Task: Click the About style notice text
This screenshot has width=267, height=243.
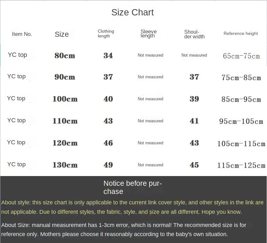Action: [132, 207]
